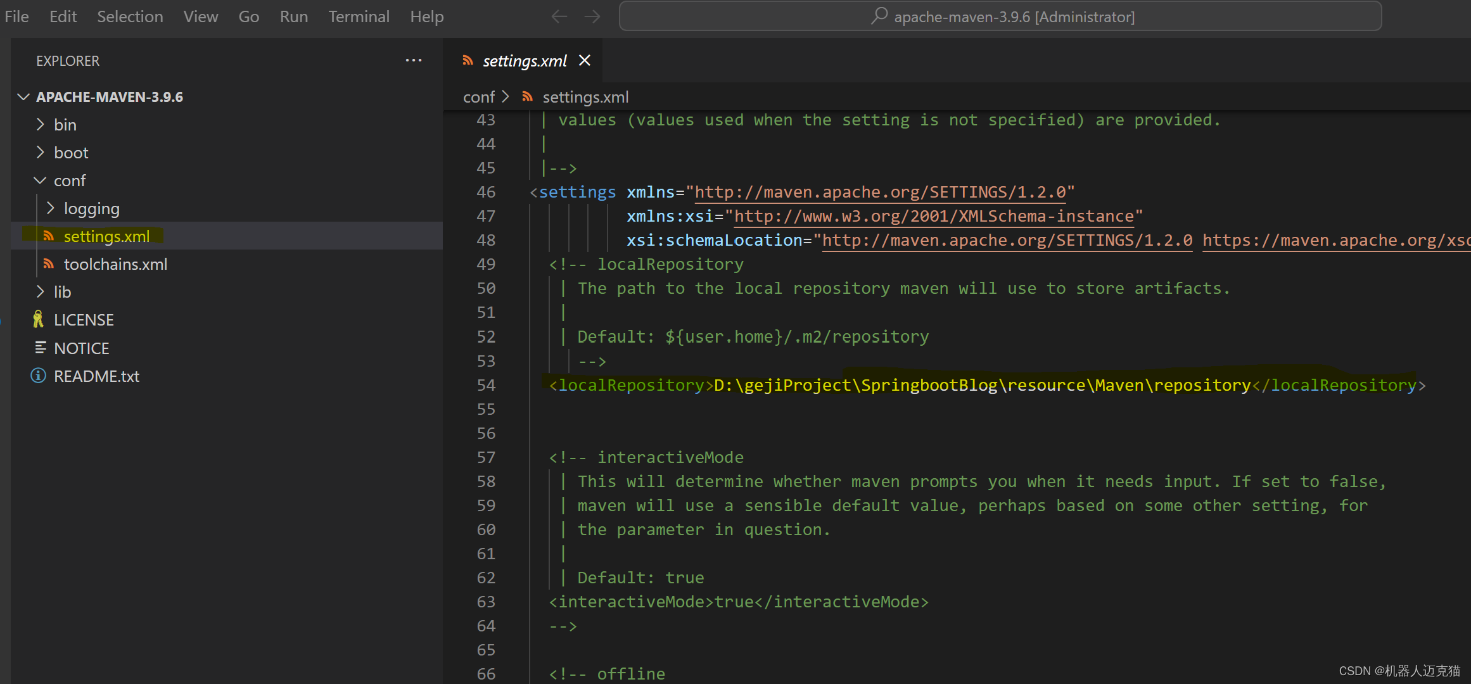
Task: Open the Terminal menu
Action: [x=359, y=16]
